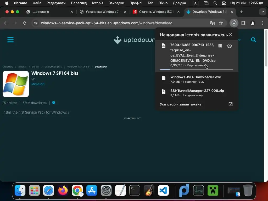The width and height of the screenshot is (268, 201).
Task: Close the 'Download Windows 7' tab
Action: click(x=232, y=12)
